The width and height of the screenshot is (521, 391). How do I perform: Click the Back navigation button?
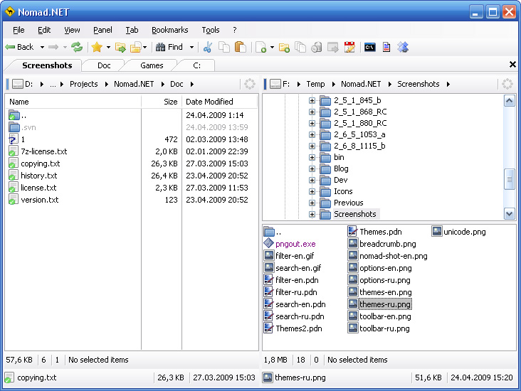pos(19,47)
